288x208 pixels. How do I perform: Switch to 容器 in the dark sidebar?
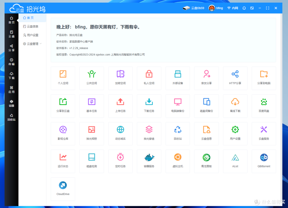[x=11, y=103]
